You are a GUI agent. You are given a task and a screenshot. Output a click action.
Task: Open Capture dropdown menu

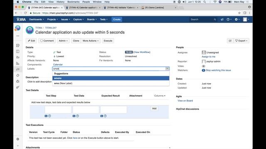click(79, 19)
